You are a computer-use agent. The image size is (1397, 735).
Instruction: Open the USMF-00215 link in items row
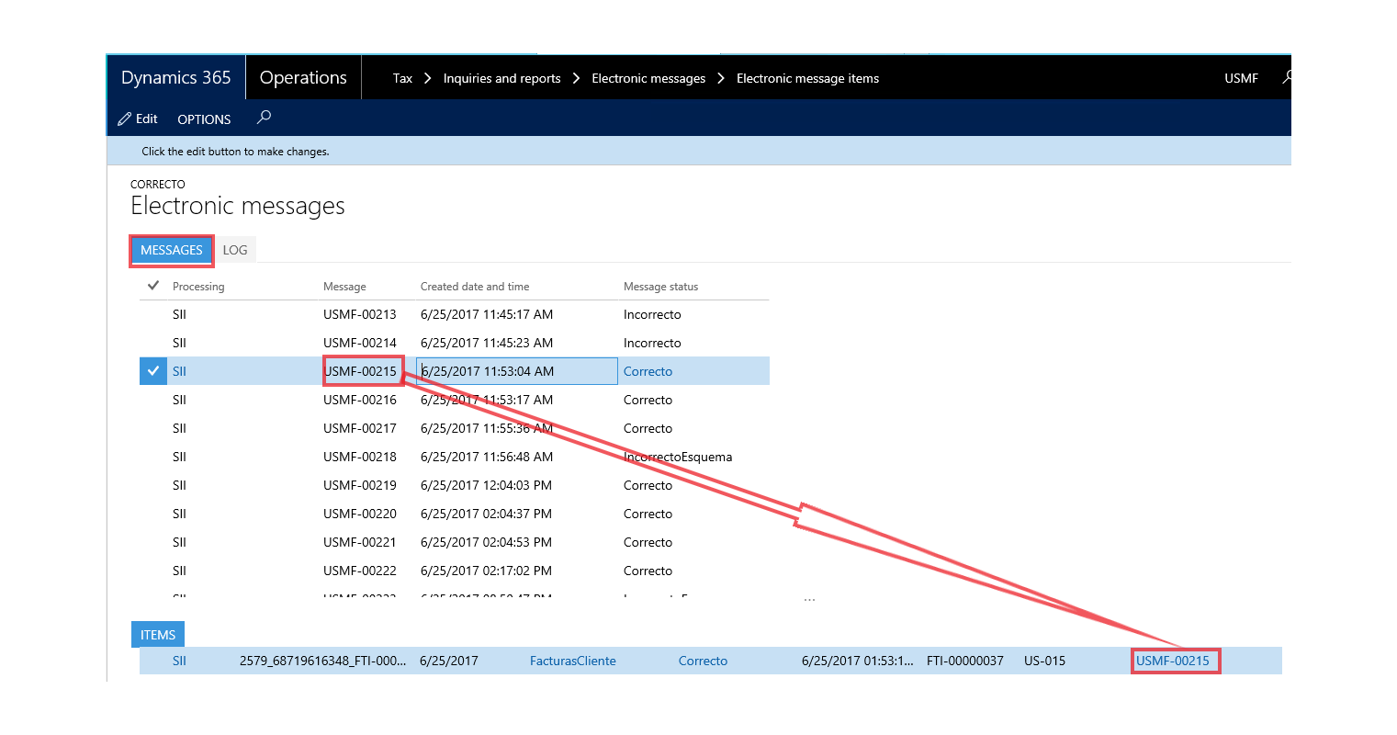point(1173,661)
